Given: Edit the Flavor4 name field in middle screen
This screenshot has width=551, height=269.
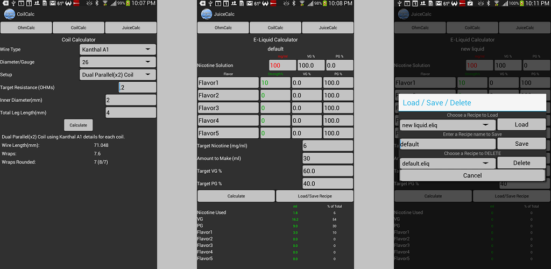Looking at the screenshot, I should [228, 121].
